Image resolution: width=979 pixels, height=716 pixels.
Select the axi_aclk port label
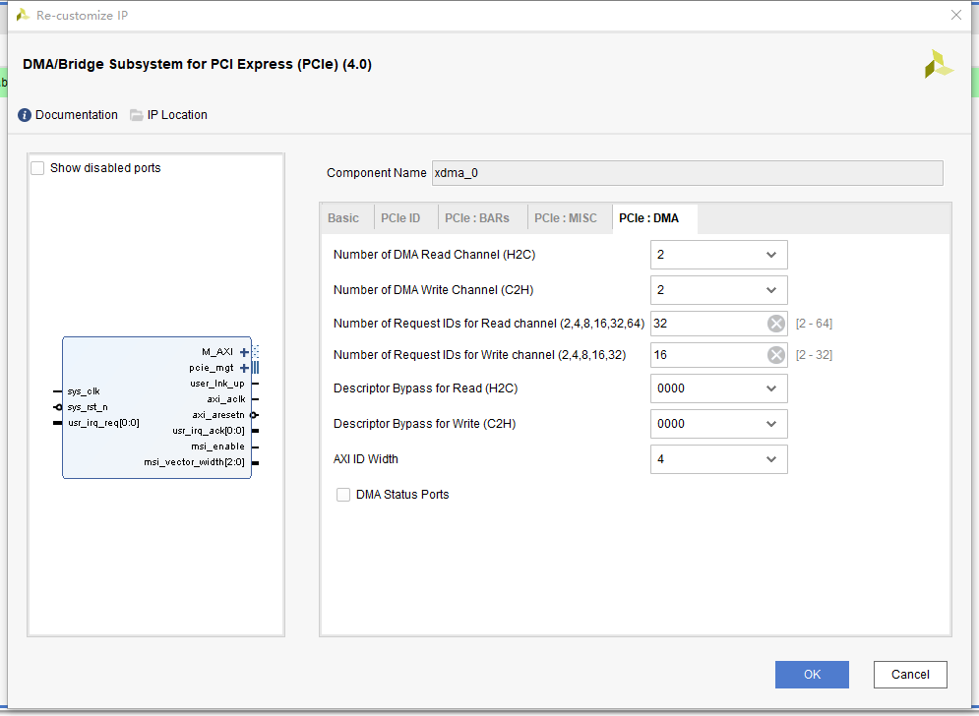click(x=226, y=399)
